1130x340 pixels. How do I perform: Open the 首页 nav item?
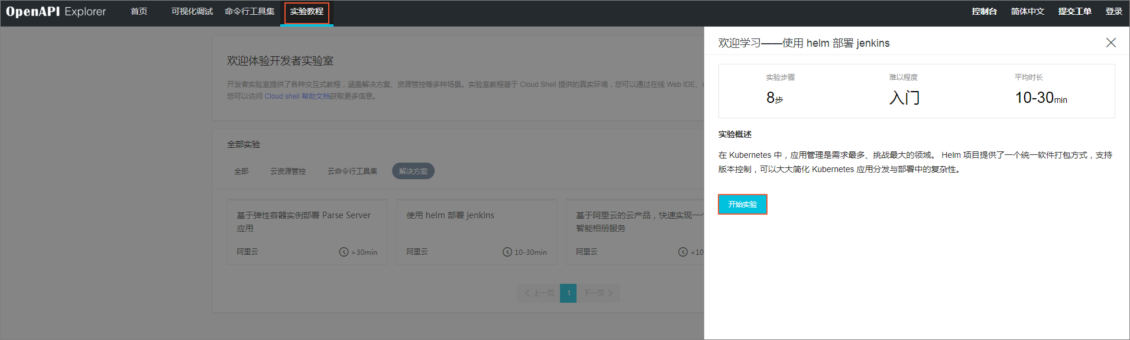point(139,12)
